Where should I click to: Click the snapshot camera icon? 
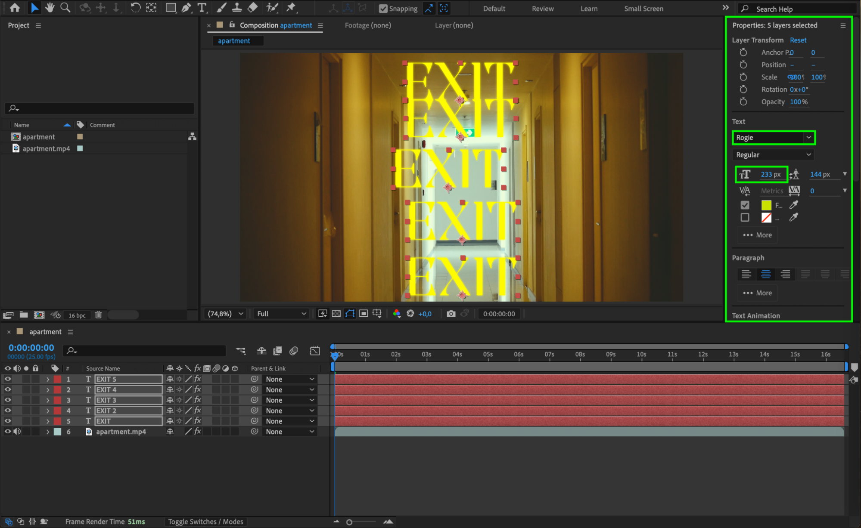pos(451,314)
